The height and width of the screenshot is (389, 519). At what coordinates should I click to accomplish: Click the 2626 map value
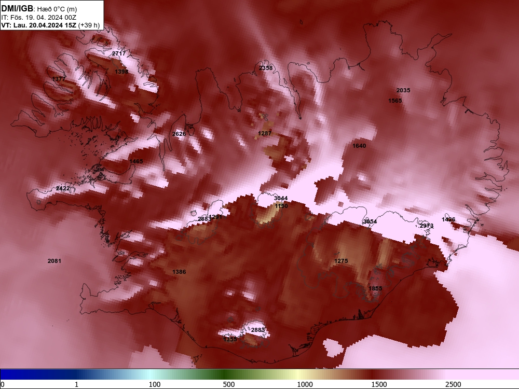(x=179, y=134)
